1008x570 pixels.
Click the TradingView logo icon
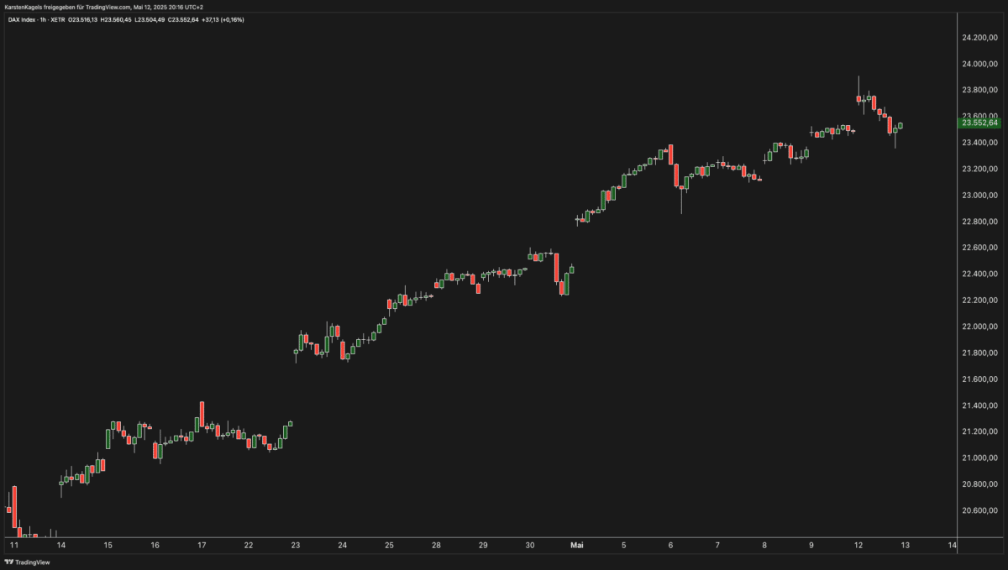coord(8,561)
